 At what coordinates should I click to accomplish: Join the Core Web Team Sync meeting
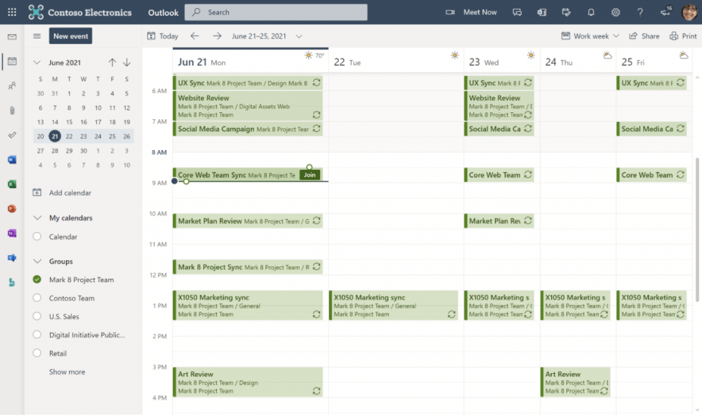point(310,175)
